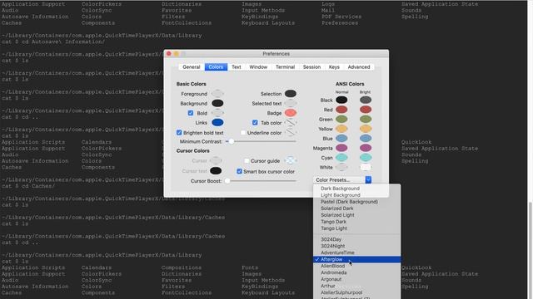Open the Keys tab
Viewport: 533px width, 299px height.
[334, 67]
